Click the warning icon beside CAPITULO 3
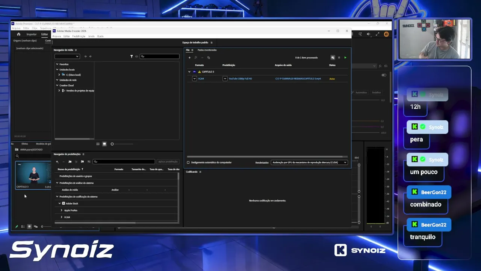 coord(200,72)
